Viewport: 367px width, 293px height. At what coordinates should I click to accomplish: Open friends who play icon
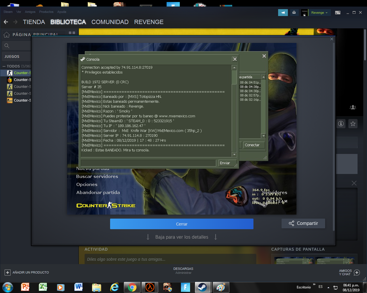[x=353, y=107]
